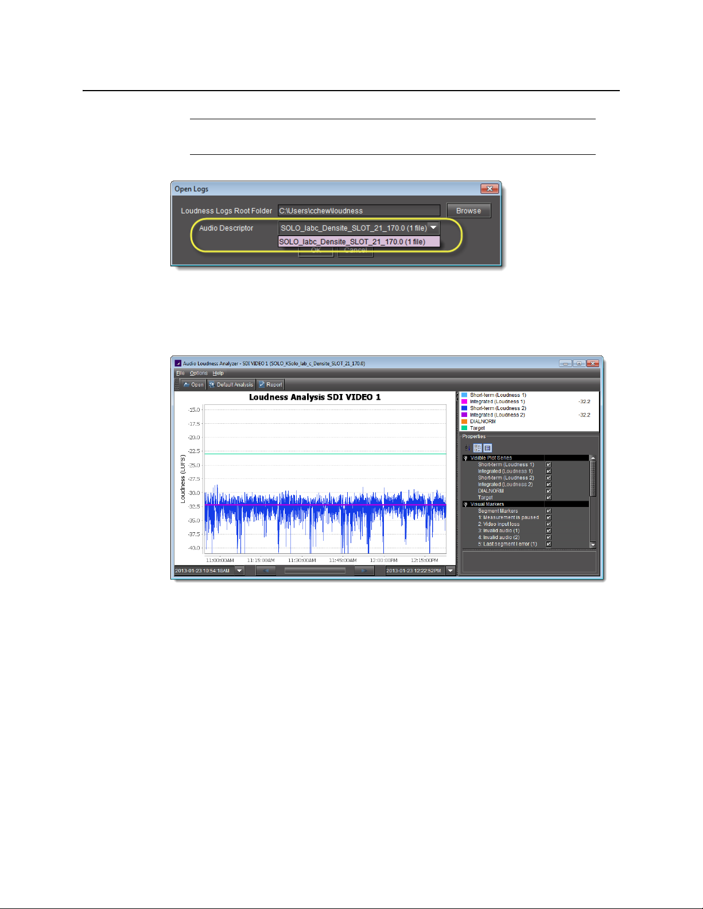
Task: Toggle the description area icon in Properties
Action: pos(487,448)
